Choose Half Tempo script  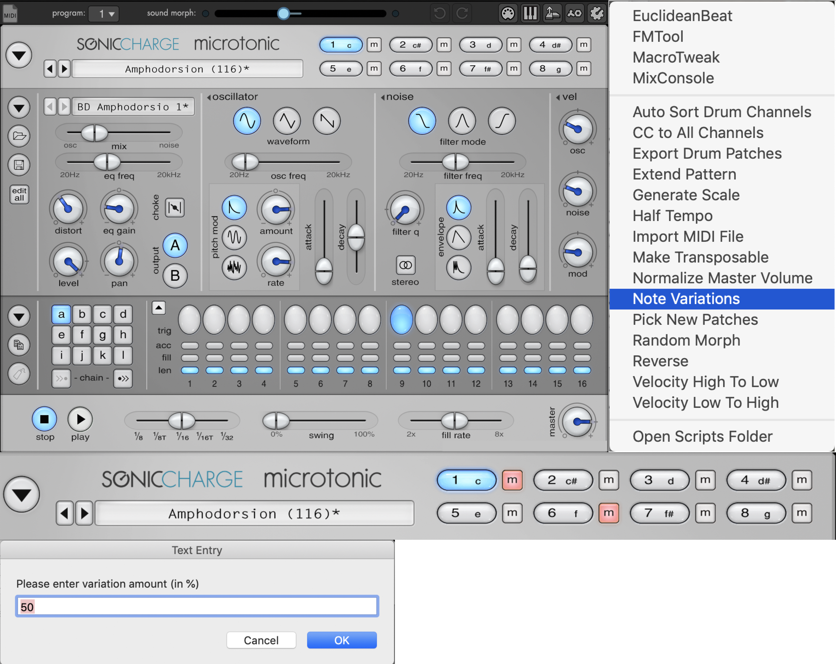pos(722,216)
